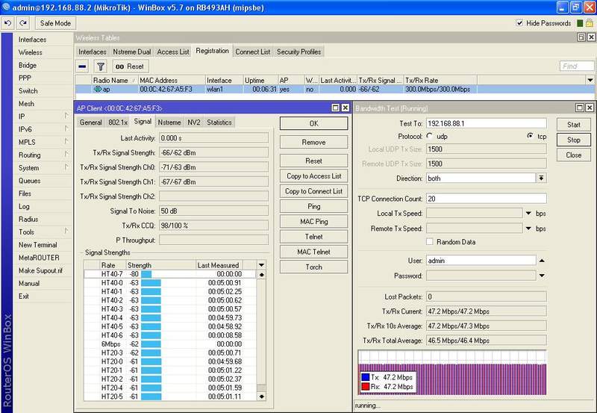The width and height of the screenshot is (597, 413).
Task: Toggle the Hide Passwords checkbox
Action: pos(520,23)
